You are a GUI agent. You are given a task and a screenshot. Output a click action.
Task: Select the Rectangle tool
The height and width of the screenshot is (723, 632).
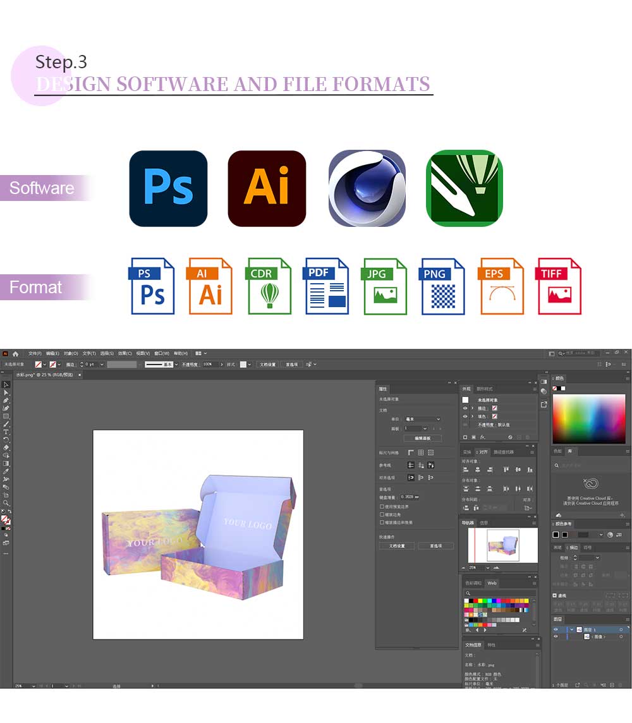click(6, 416)
